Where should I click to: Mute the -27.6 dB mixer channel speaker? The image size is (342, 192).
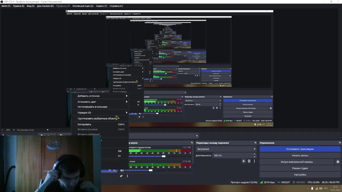[x=122, y=170]
